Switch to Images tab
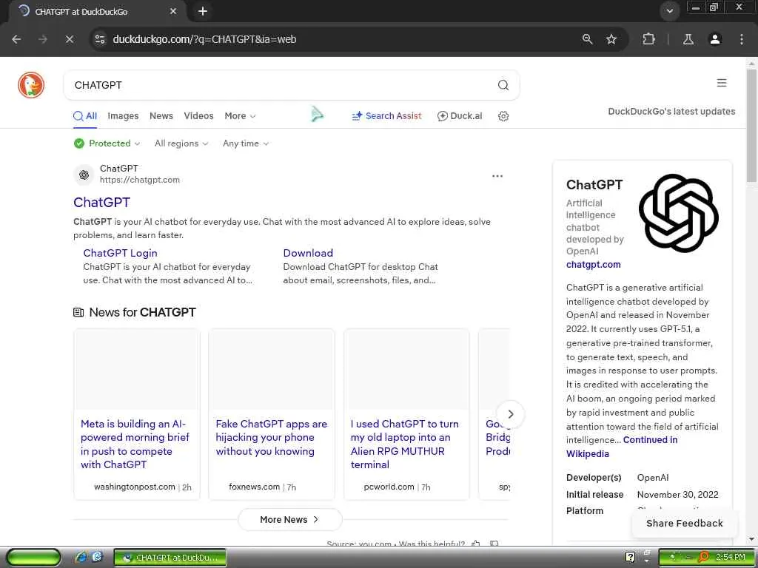758x568 pixels. [x=123, y=116]
